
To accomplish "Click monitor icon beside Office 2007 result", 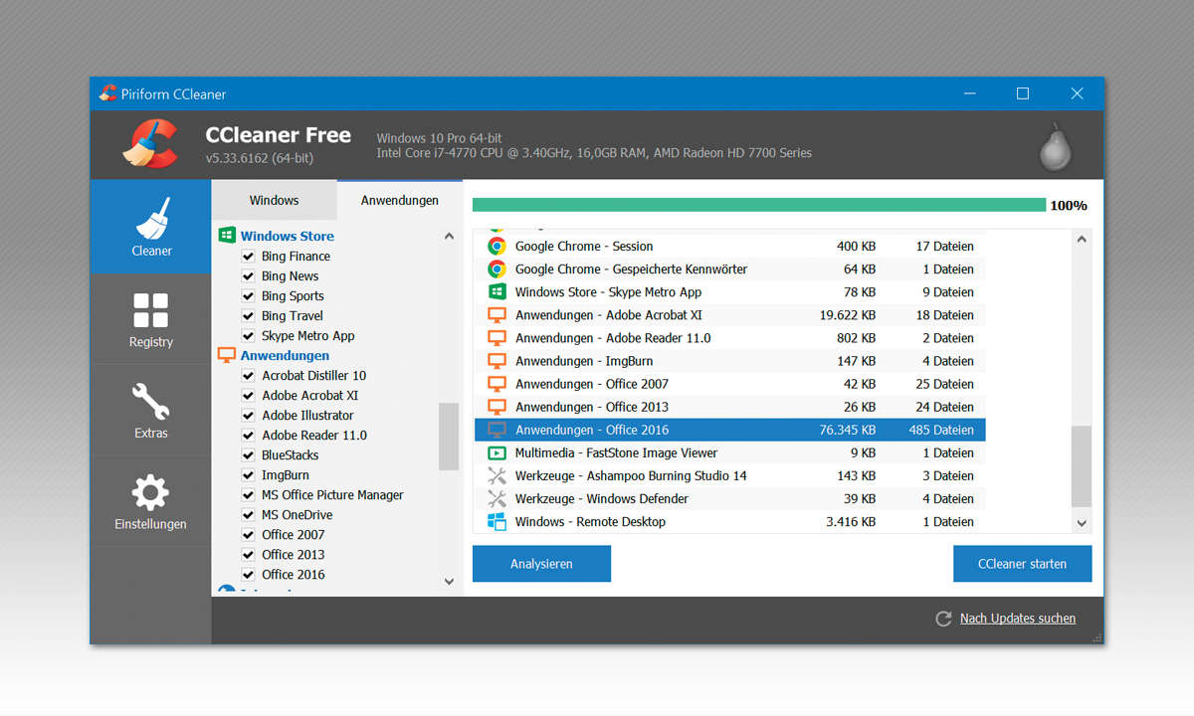I will pos(497,384).
